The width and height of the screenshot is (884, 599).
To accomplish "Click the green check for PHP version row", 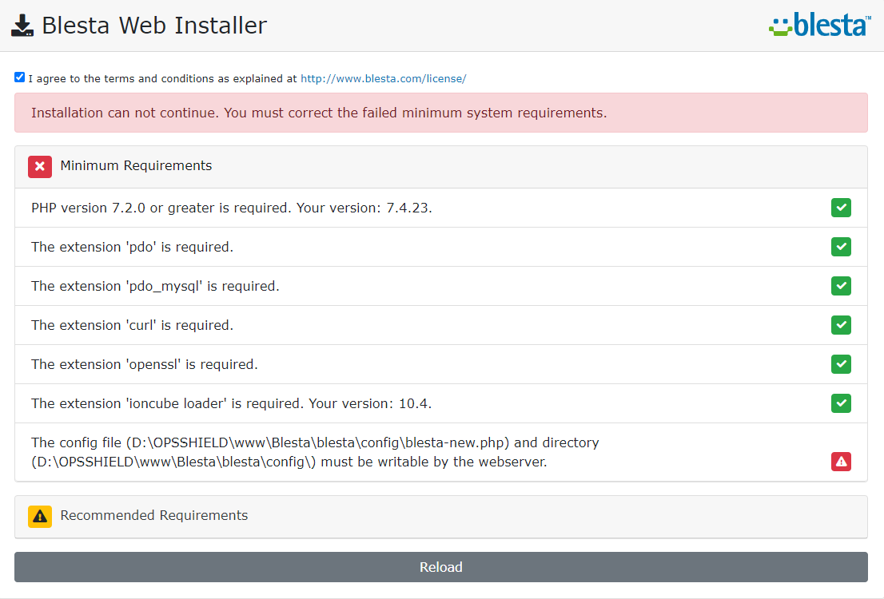I will coord(841,208).
